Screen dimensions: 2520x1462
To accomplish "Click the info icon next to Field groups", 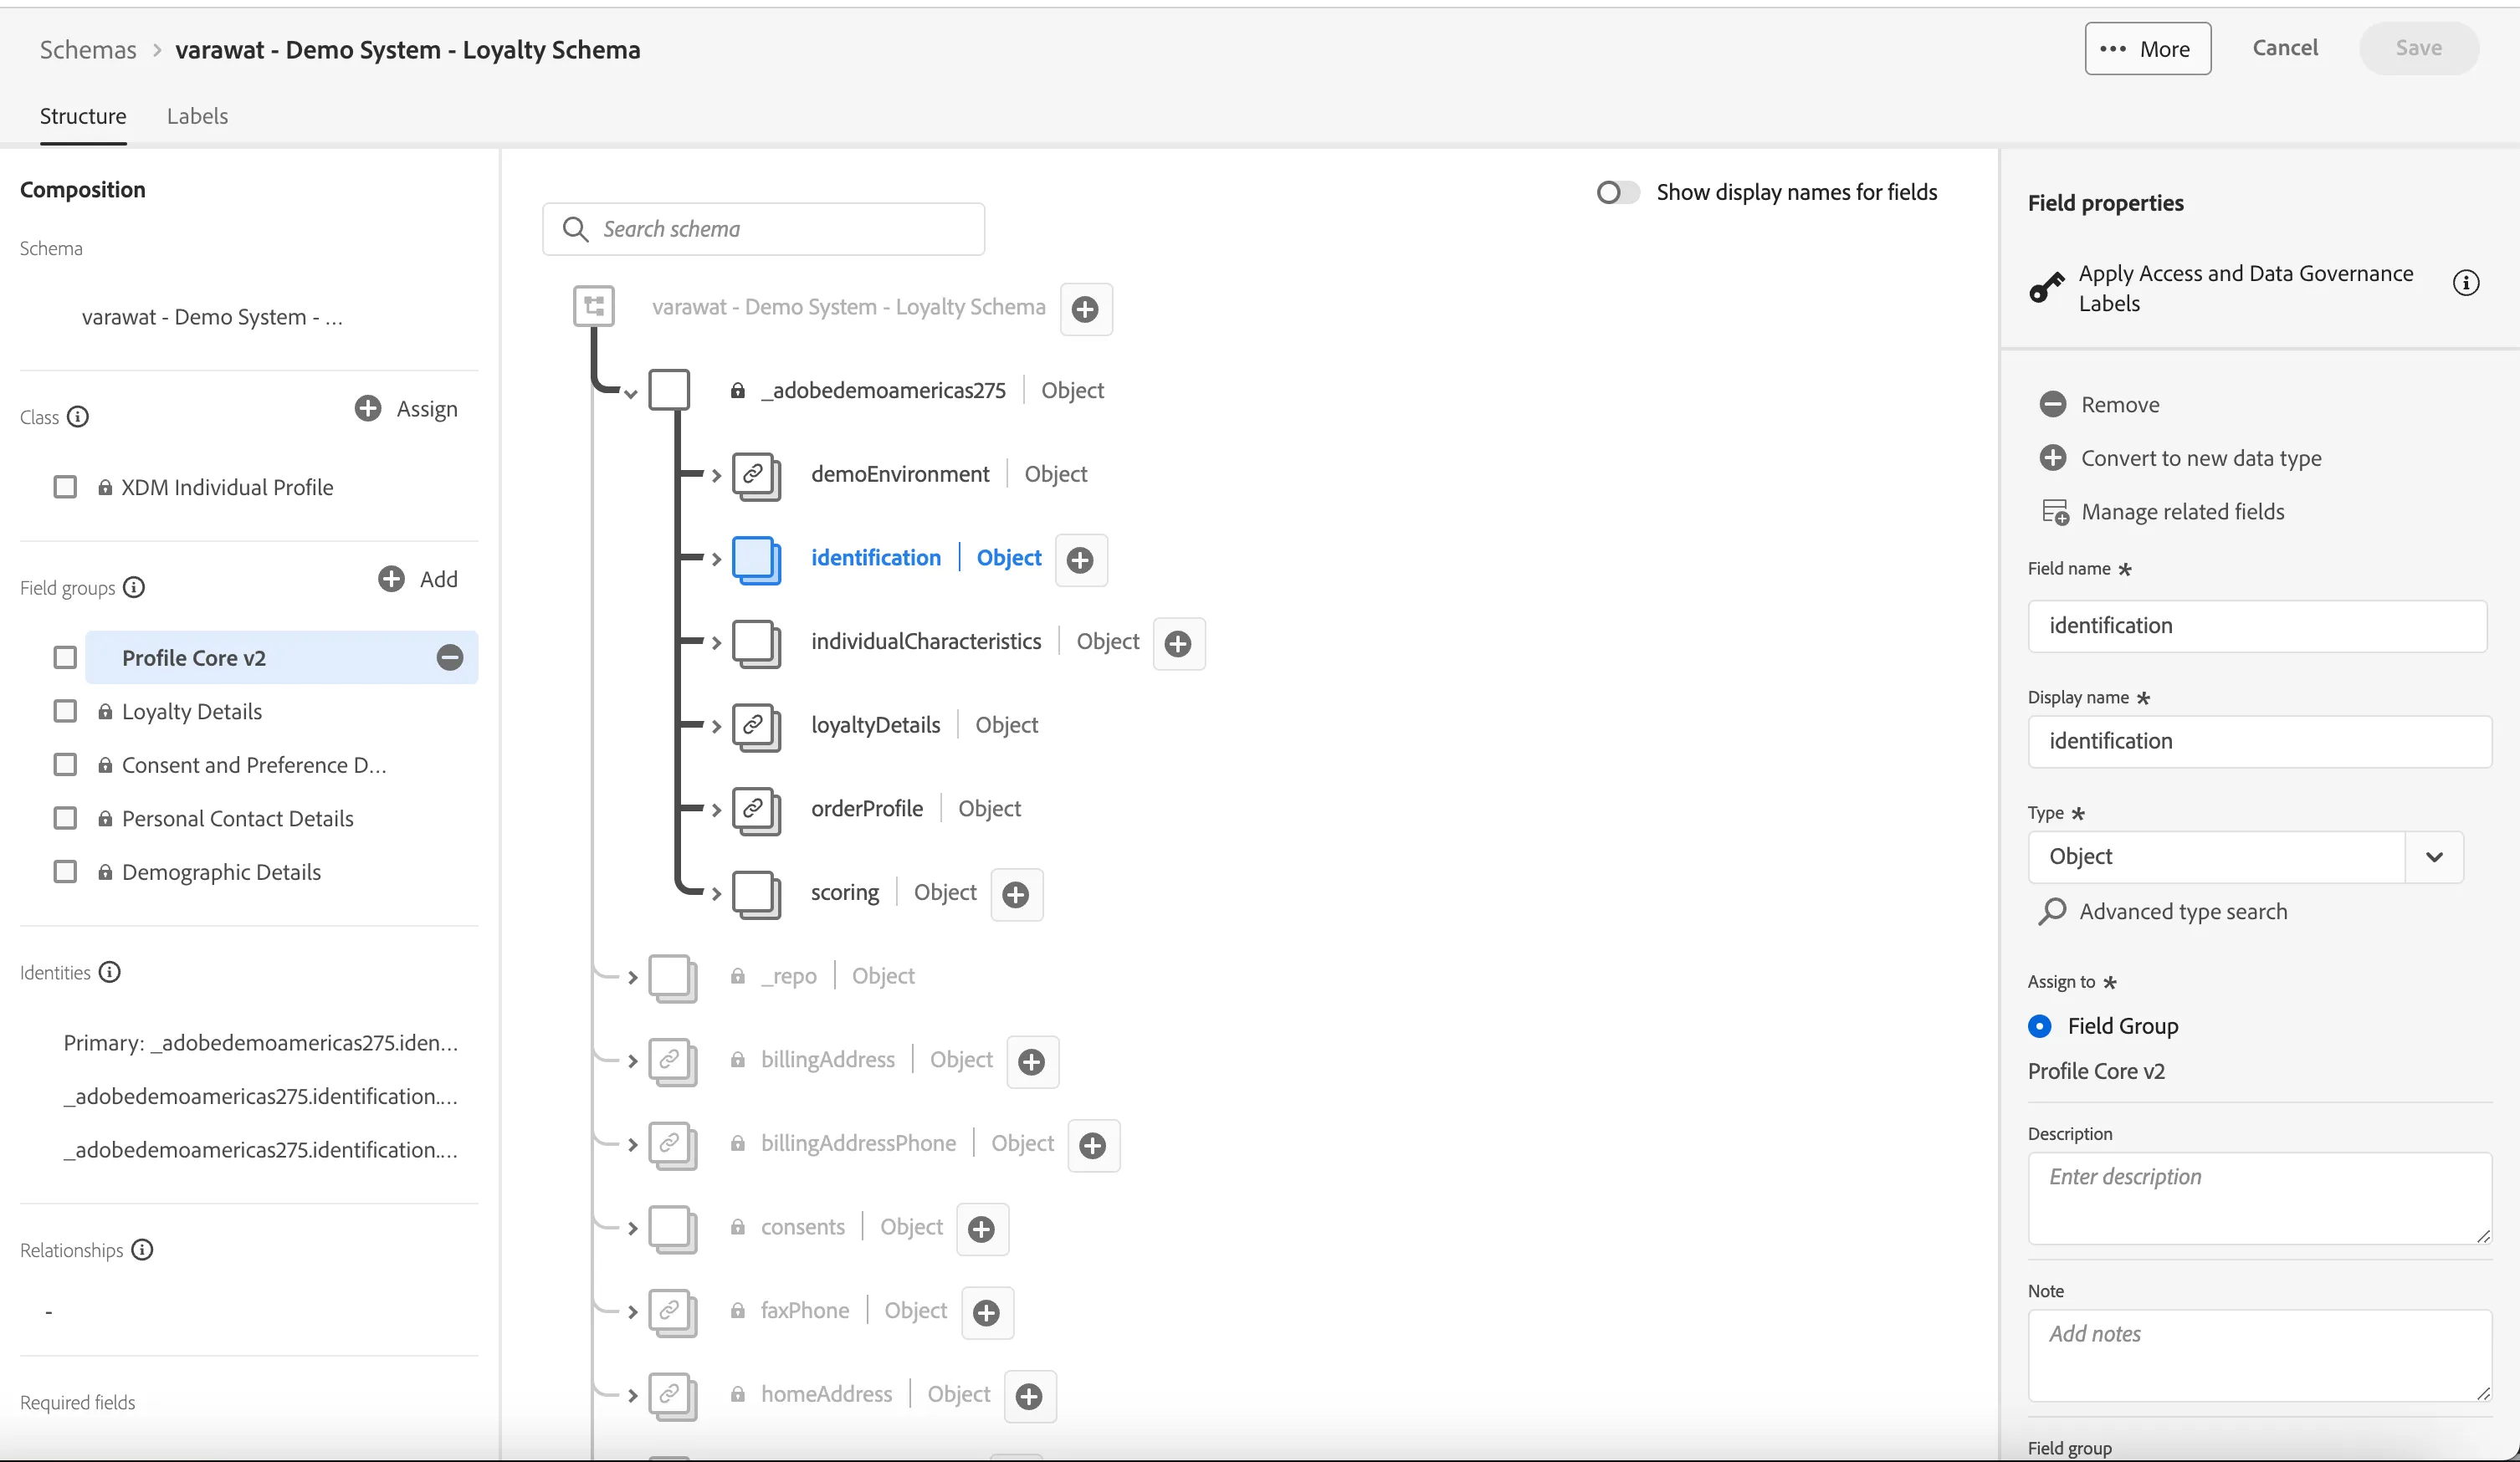I will 134,587.
